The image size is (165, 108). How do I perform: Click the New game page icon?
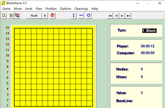[x=4, y=16]
